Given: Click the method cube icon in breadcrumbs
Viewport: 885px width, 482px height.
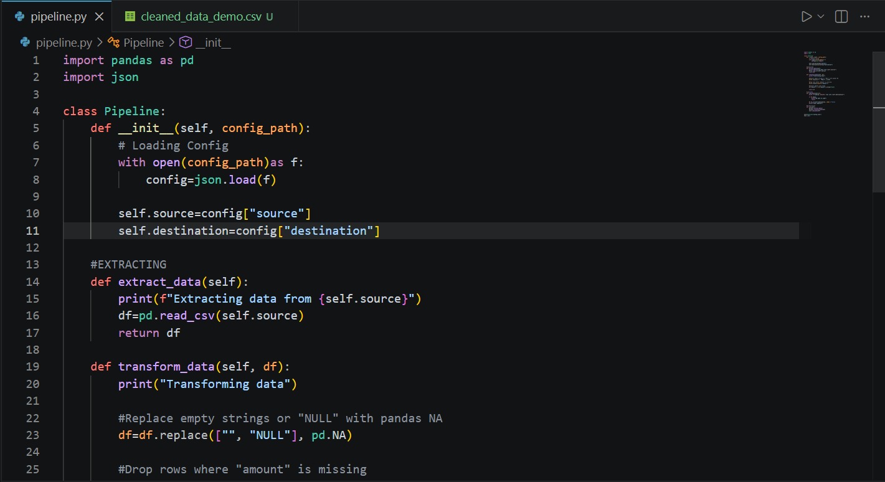Looking at the screenshot, I should pyautogui.click(x=186, y=42).
